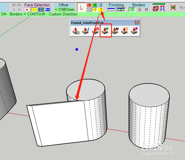This screenshot has height=160, width=185.
Task: Click status text Borders = CONTOUR
Action: click(x=27, y=14)
